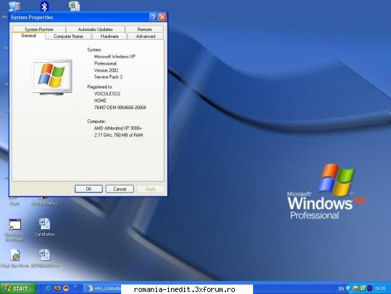391x294 pixels.
Task: Click the smiley face tray icon
Action: coord(356,288)
